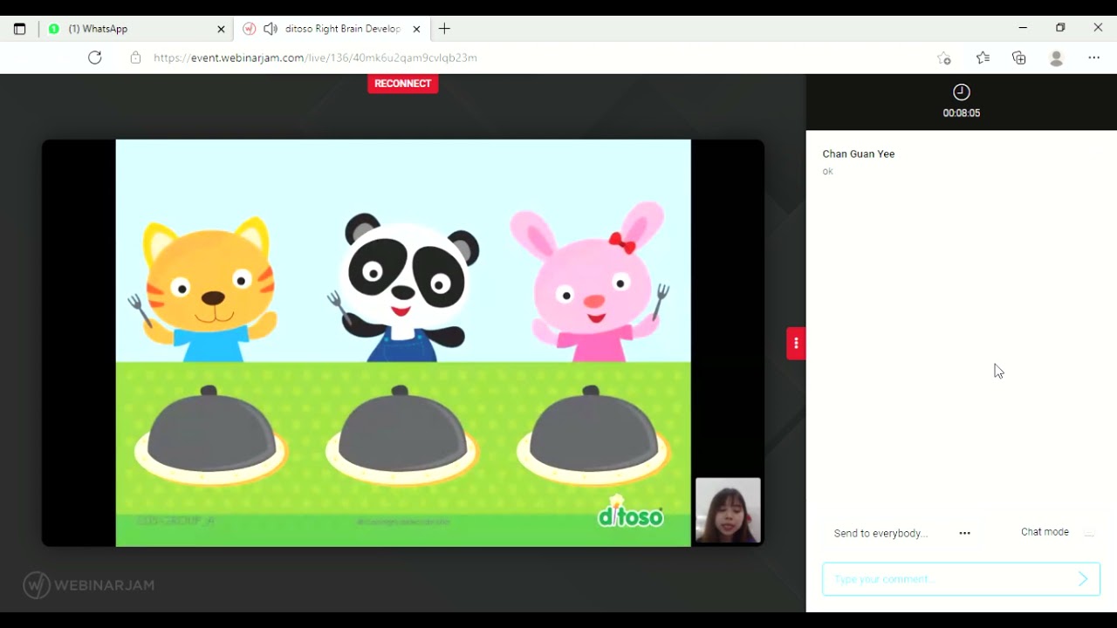Select the ditoso Right Brain Develop tab
Viewport: 1117px width, 628px height.
click(x=332, y=29)
